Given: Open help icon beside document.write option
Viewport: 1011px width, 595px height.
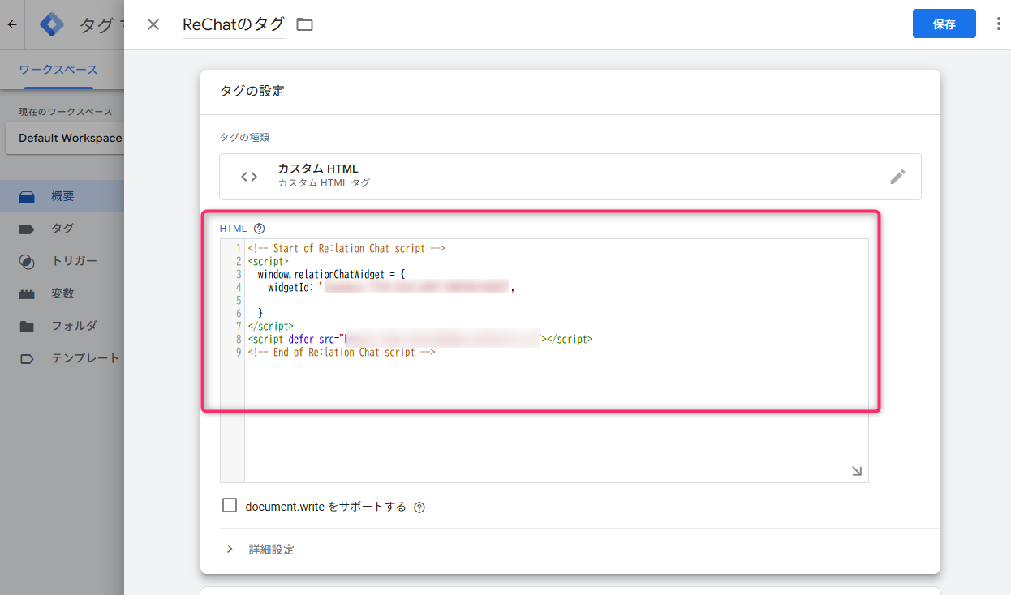Looking at the screenshot, I should click(x=419, y=507).
